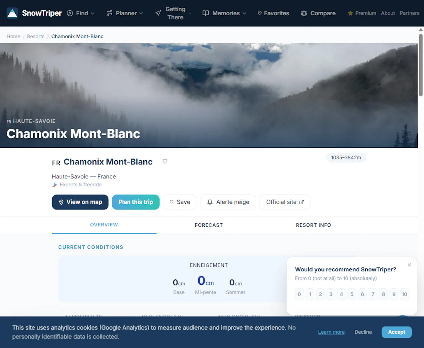Select rating 9 in recommendation survey
The width and height of the screenshot is (424, 348).
(x=394, y=294)
